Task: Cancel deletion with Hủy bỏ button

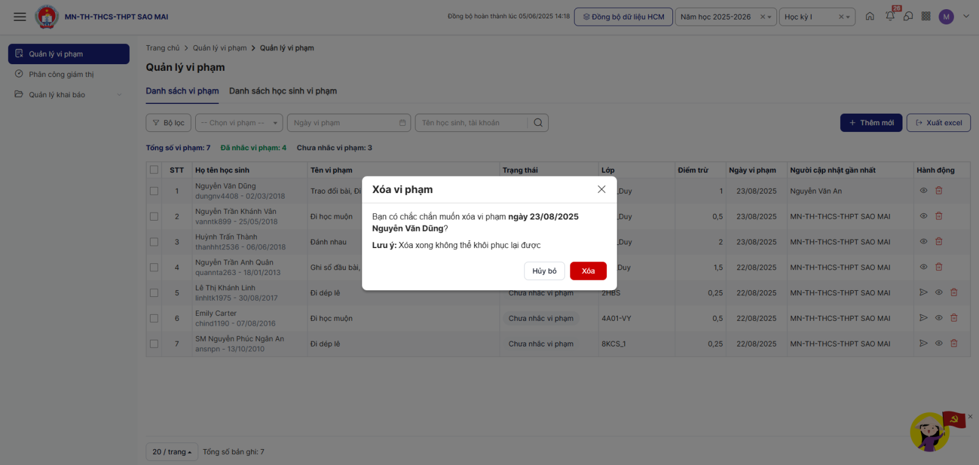Action: pyautogui.click(x=544, y=271)
